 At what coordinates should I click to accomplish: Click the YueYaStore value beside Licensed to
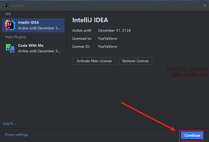click(x=107, y=38)
